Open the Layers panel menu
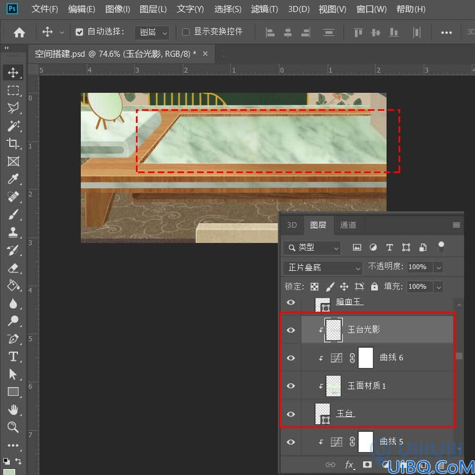 pyautogui.click(x=456, y=225)
